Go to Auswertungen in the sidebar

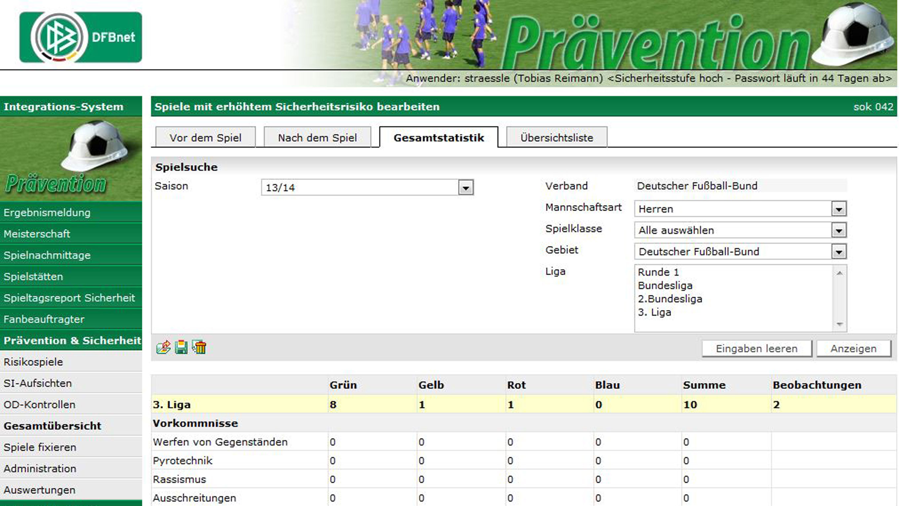(x=39, y=490)
